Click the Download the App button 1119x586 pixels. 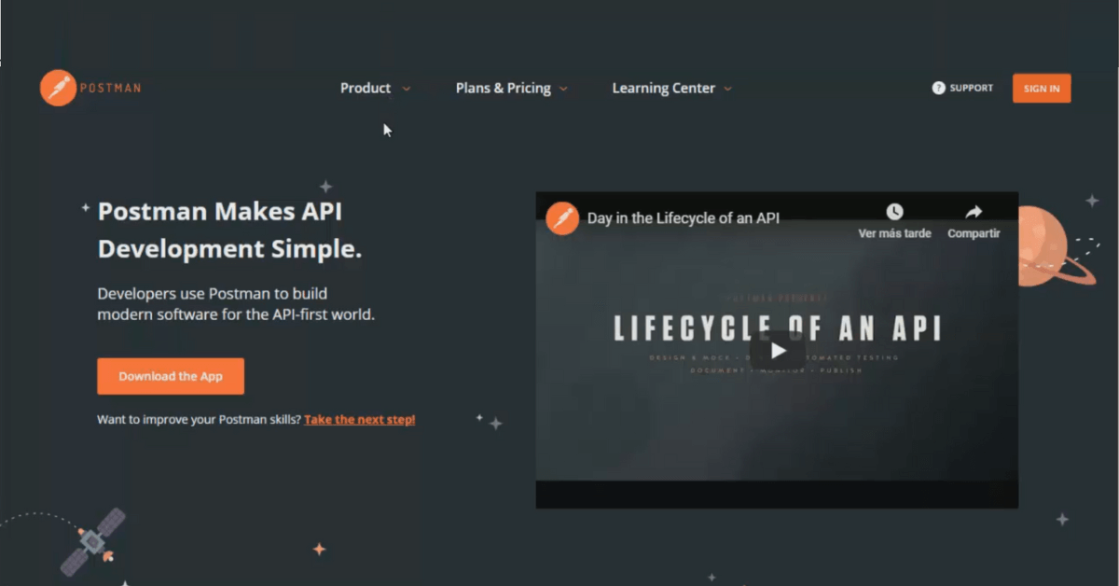[x=171, y=376]
